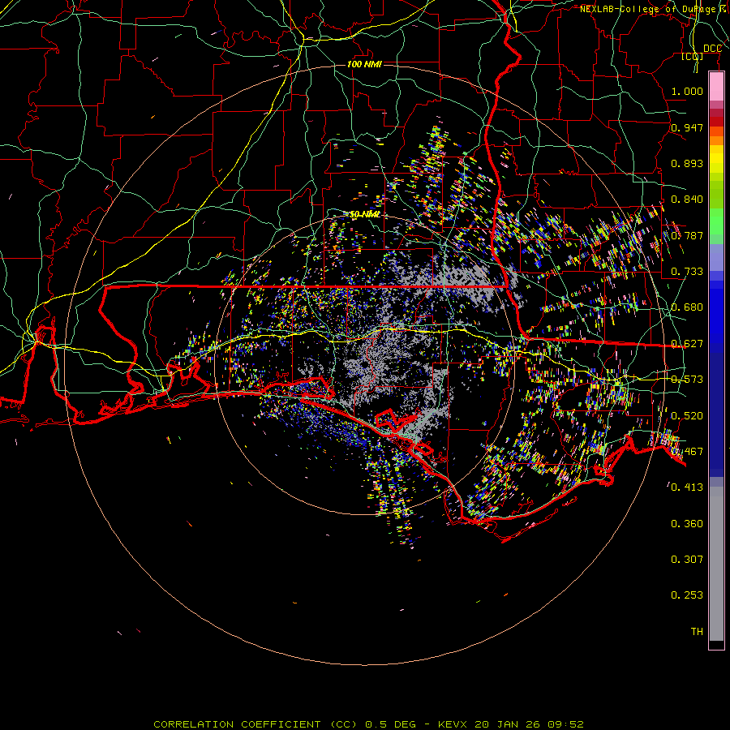Select the 0.413 scale value
Viewport: 730px width, 730px height.
click(x=687, y=487)
